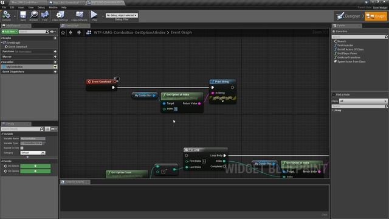Viewport: 389px width, 219px height.
Task: Open the View menu
Action: (x=31, y=7)
